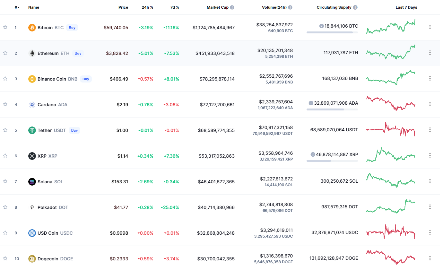Viewport: 443px width, 270px height.
Task: Click Ethereum volume $20,135,701,348
Action: point(275,50)
